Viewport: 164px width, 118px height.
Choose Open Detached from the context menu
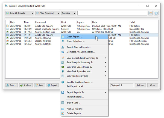point(84,41)
